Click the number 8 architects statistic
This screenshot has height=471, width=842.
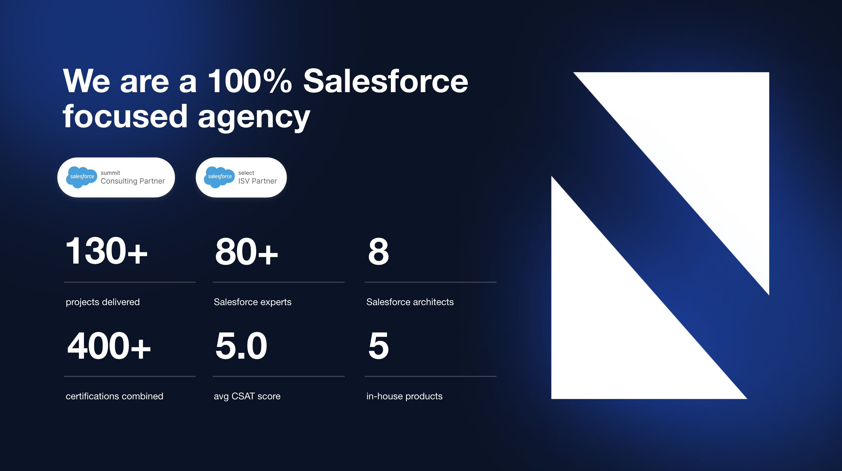(378, 252)
